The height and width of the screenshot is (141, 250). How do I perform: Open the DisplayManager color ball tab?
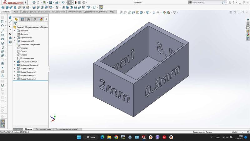pyautogui.click(x=41, y=19)
